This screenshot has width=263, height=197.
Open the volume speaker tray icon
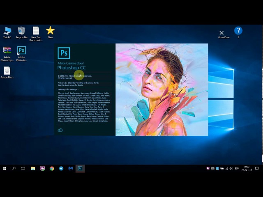231,169
